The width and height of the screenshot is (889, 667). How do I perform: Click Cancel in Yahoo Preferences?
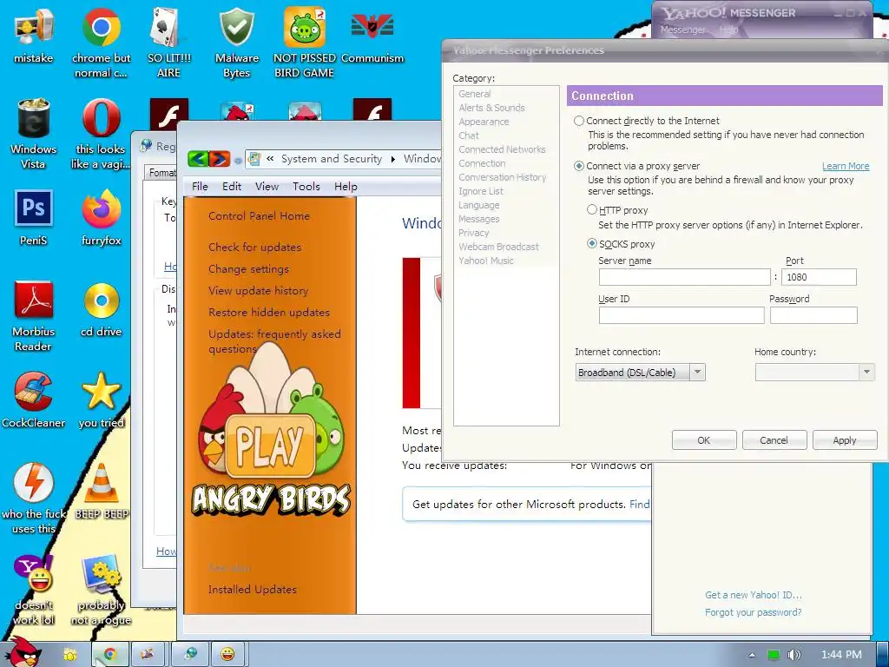pos(774,440)
